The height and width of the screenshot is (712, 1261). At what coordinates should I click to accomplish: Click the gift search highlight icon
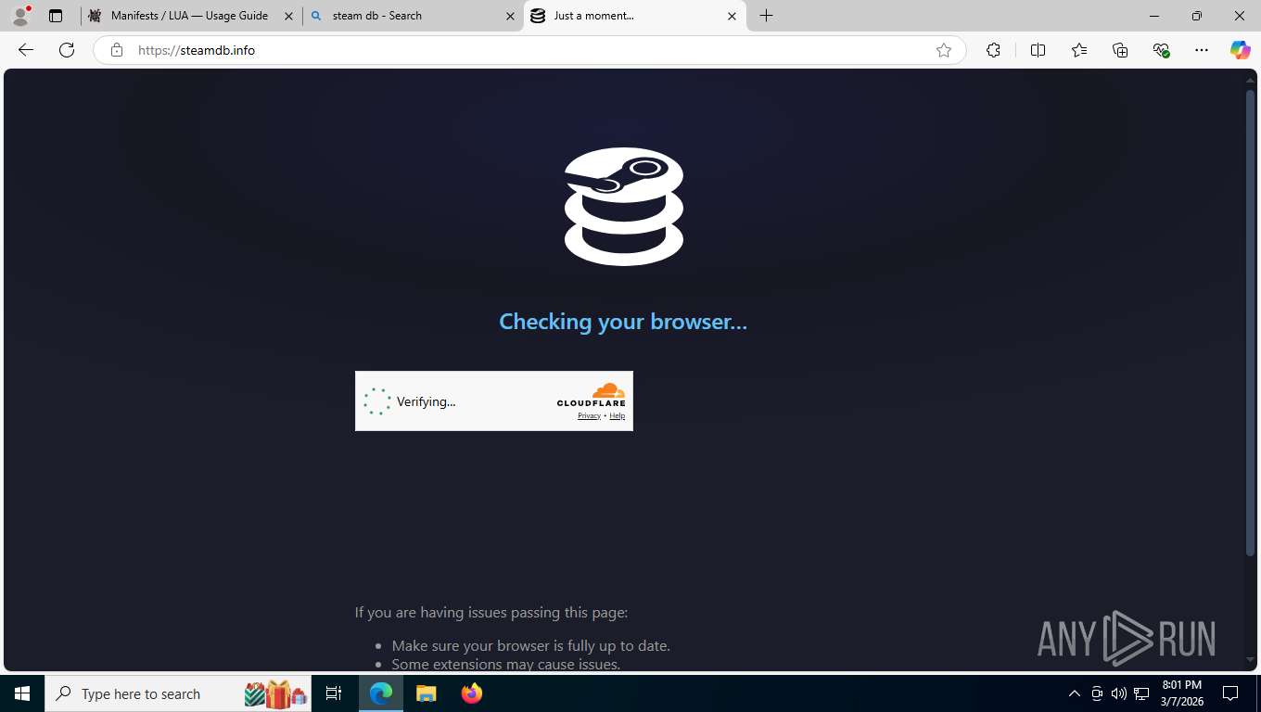point(275,693)
